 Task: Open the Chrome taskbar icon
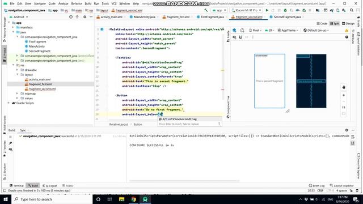pyautogui.click(x=133, y=199)
